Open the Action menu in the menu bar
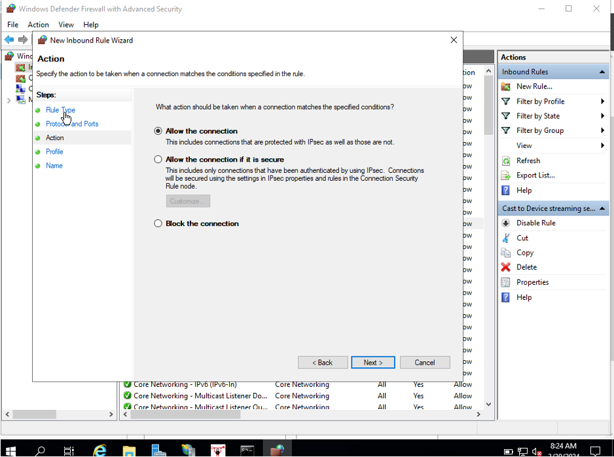614x457 pixels. click(38, 25)
